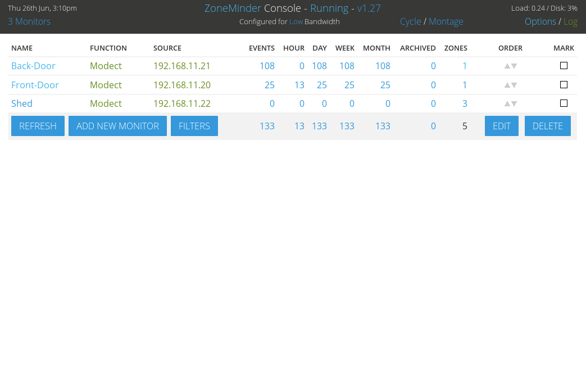Move Back-Door monitor down in order
586x366 pixels.
(x=514, y=66)
